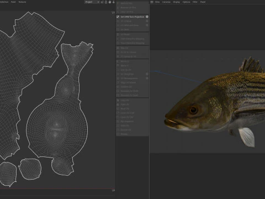The height and width of the screenshot is (199, 265).
Task: Open options gear for UV Straighten
Action: pos(147,74)
